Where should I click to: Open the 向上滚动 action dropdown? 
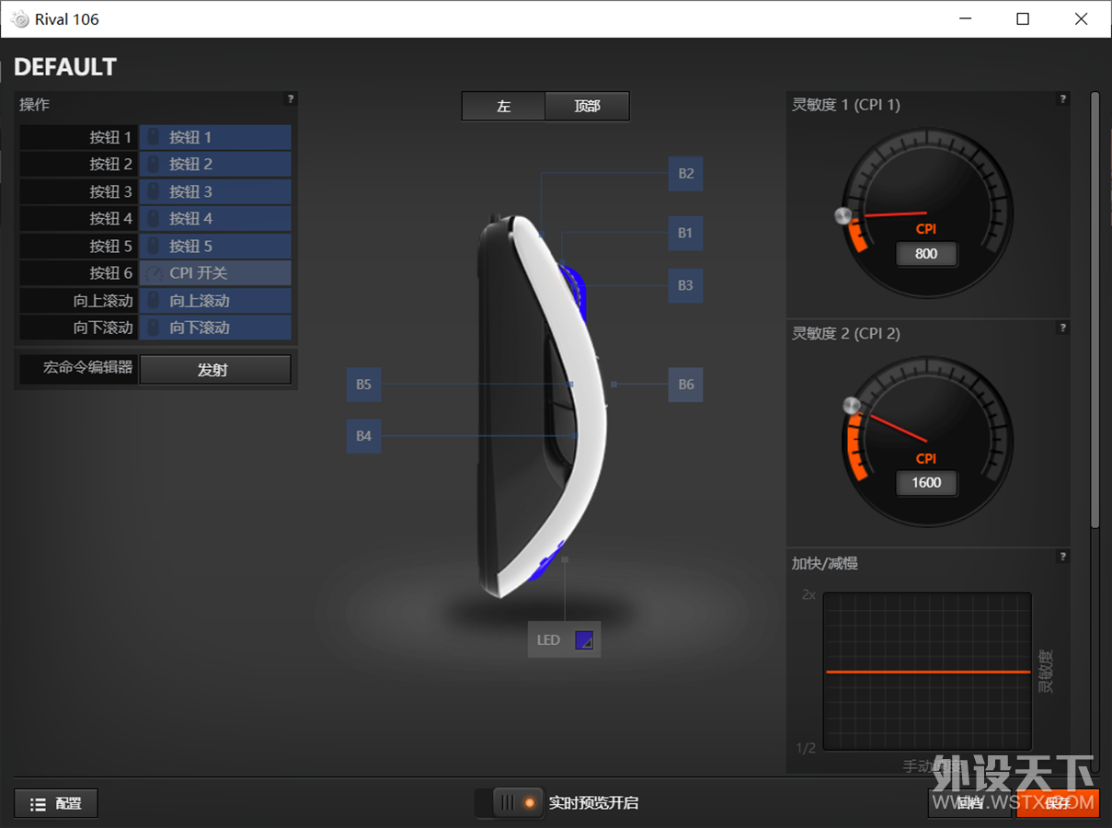[215, 301]
